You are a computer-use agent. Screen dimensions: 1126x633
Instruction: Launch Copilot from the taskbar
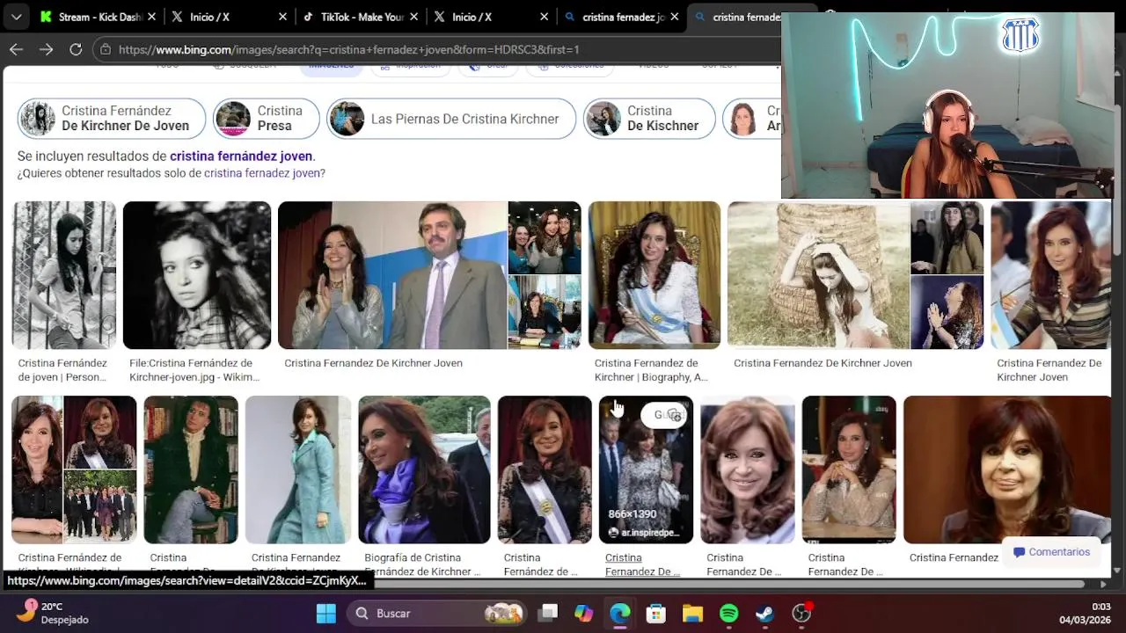584,614
